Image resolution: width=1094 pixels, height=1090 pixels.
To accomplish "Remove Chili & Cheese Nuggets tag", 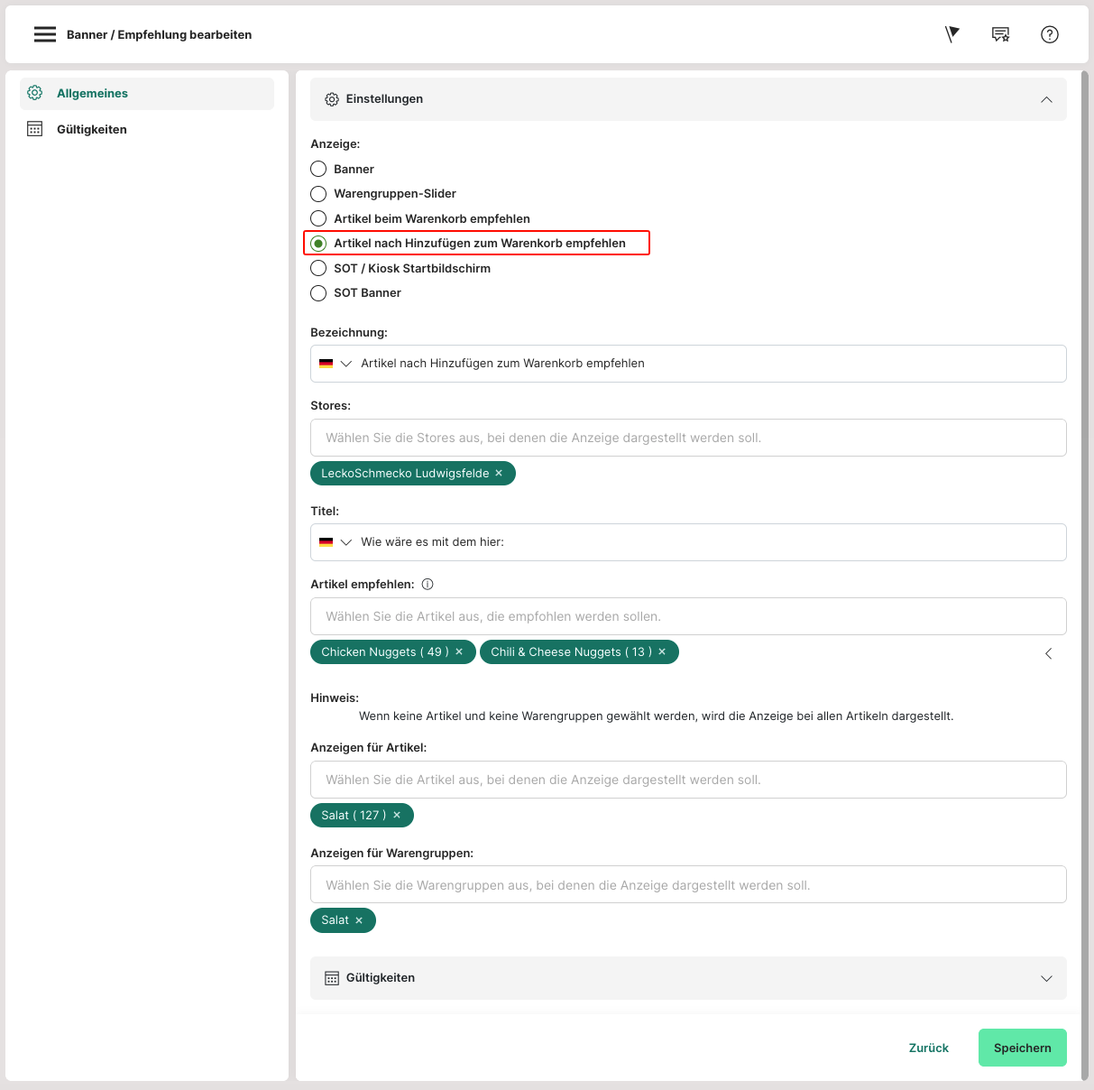I will 662,651.
